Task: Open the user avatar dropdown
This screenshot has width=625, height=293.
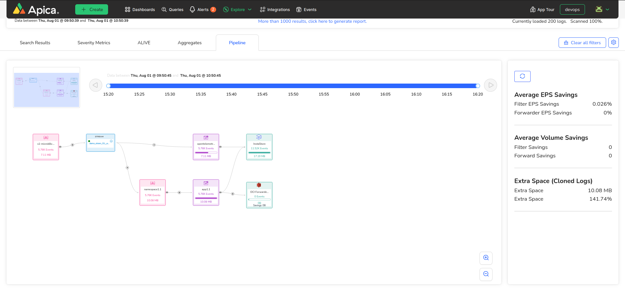Action: pos(602,9)
